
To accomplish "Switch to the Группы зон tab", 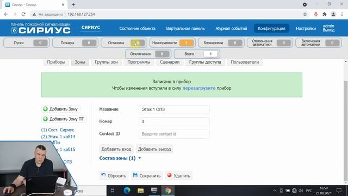I will point(106,62).
